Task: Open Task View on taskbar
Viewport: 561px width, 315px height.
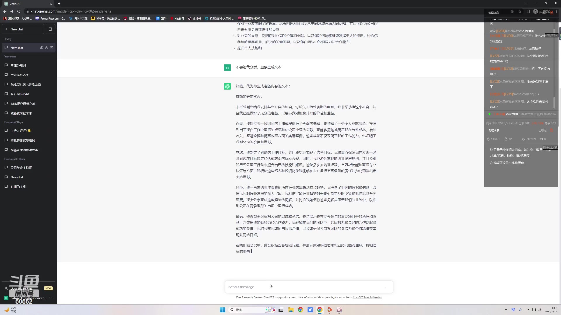Action: click(281, 310)
